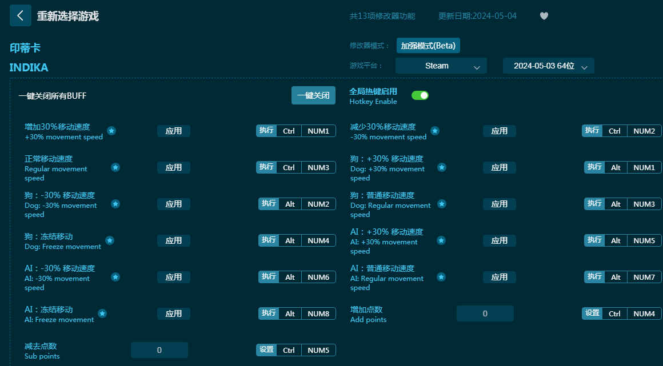Click NUM2 key of Ctrl hotkey
This screenshot has width=663, height=366.
coord(644,131)
